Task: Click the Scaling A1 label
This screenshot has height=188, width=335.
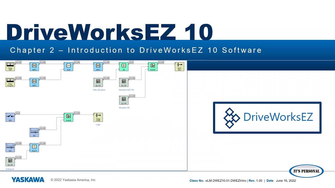Action: coord(10,169)
